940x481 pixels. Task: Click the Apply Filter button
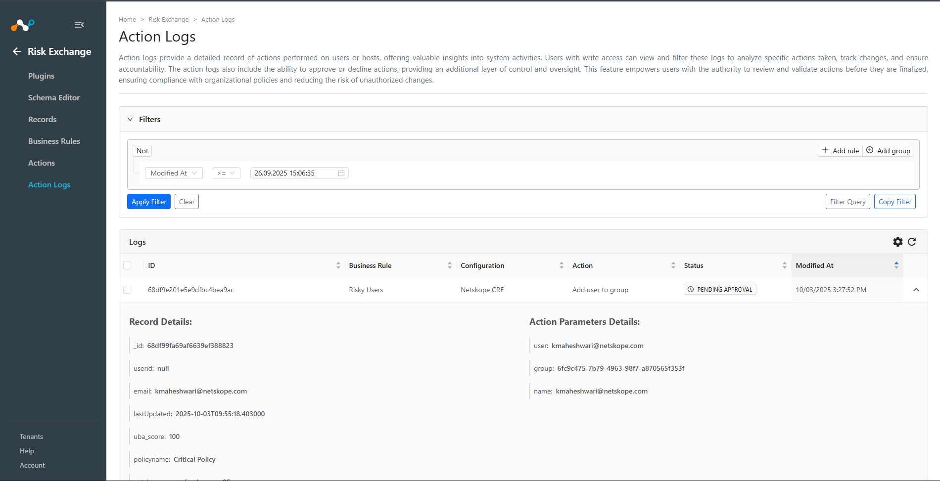[x=149, y=202]
